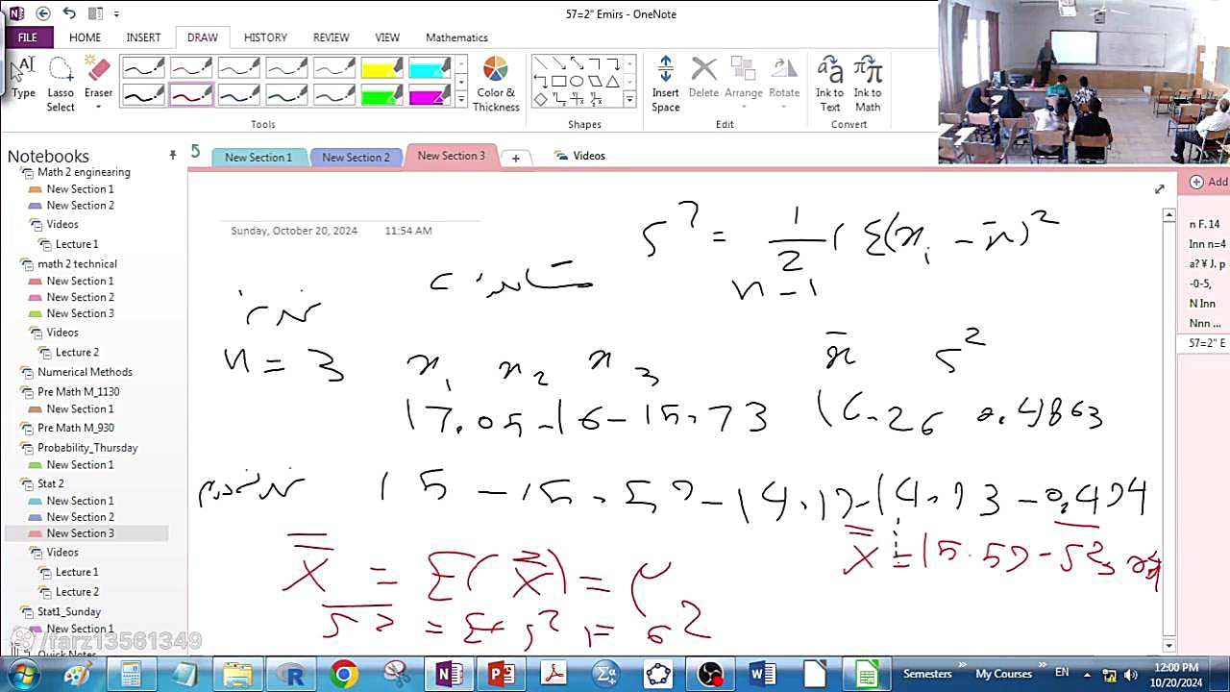Open the Mathematics ribbon tab
This screenshot has width=1230, height=692.
[456, 37]
